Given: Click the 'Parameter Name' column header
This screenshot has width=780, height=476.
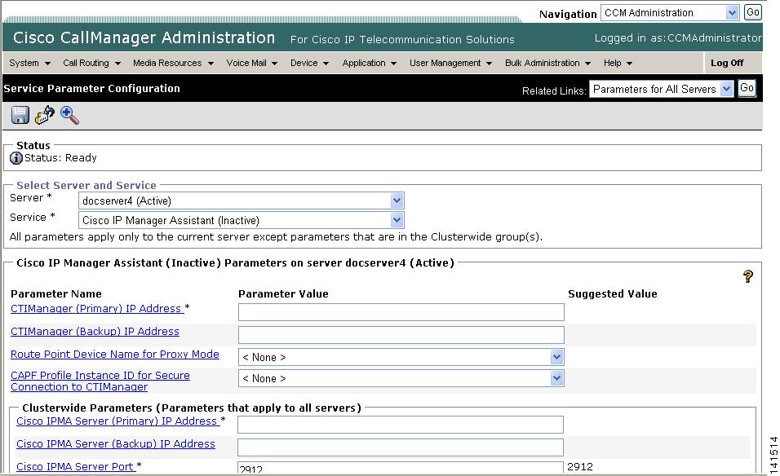Looking at the screenshot, I should coord(56,293).
